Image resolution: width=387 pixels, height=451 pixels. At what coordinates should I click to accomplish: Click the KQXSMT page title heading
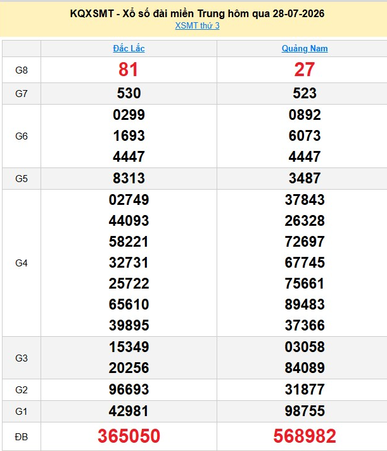tap(197, 13)
